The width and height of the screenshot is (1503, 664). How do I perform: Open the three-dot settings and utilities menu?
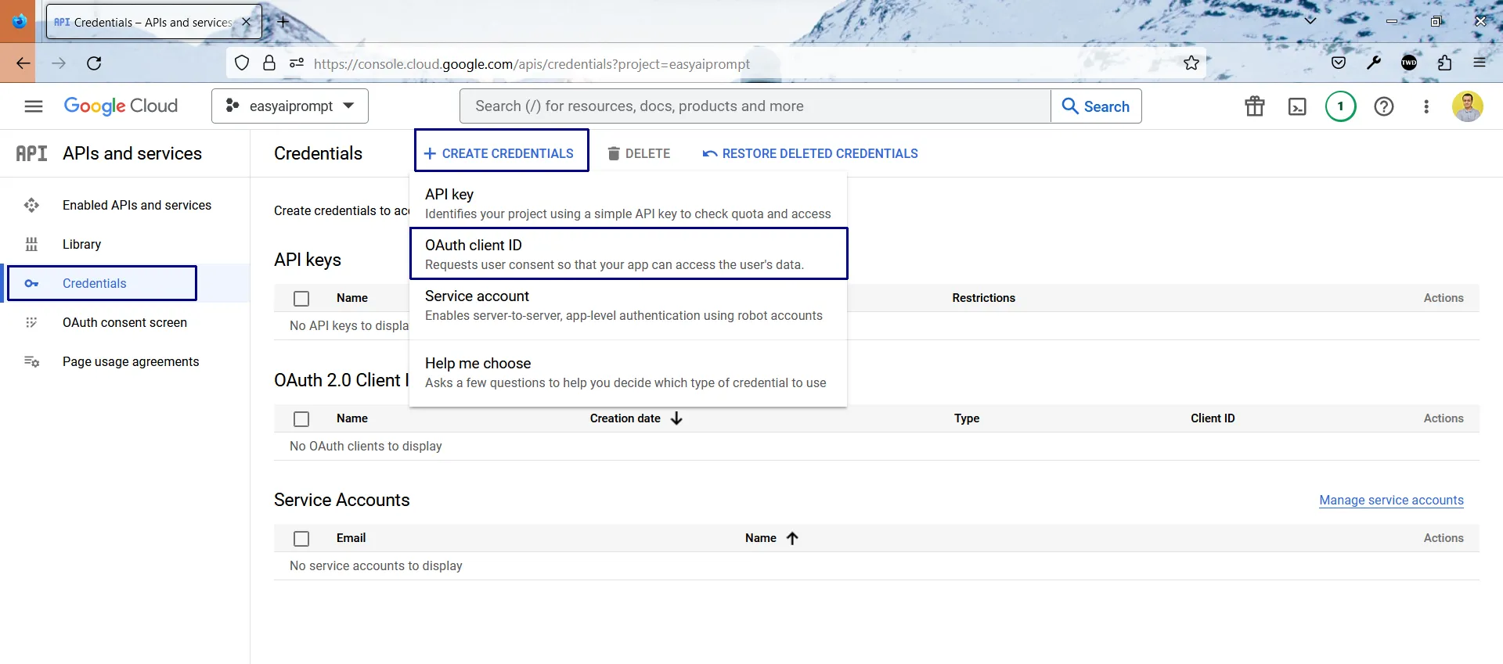coord(1426,106)
